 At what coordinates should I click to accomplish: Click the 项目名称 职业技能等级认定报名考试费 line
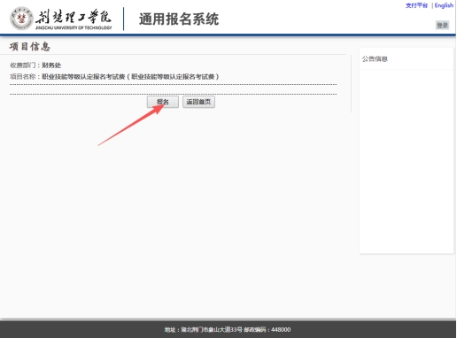coord(114,77)
